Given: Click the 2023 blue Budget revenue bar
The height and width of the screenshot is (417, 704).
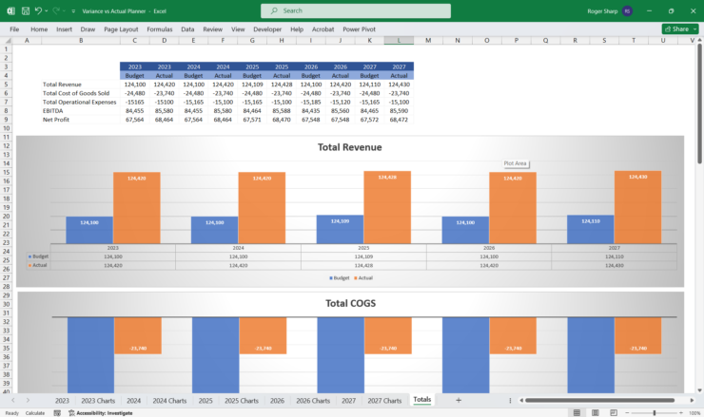Looking at the screenshot, I should click(89, 231).
